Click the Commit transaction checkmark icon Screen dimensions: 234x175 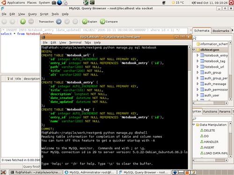coord(67,21)
